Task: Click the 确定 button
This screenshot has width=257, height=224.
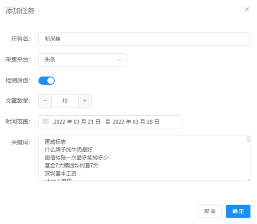Action: [238, 211]
